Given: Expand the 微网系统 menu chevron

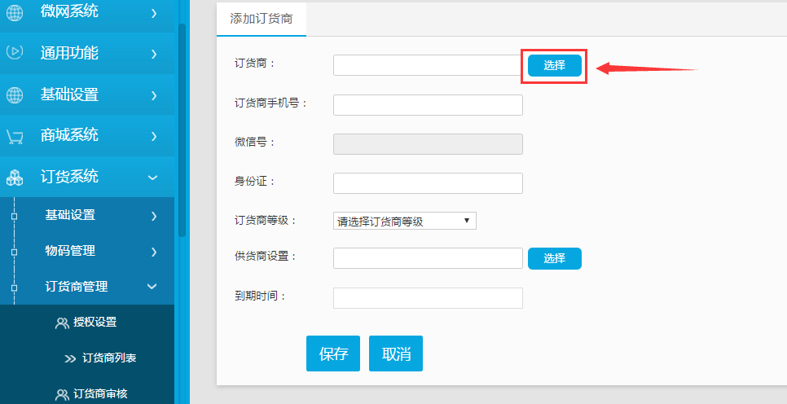Looking at the screenshot, I should click(154, 13).
